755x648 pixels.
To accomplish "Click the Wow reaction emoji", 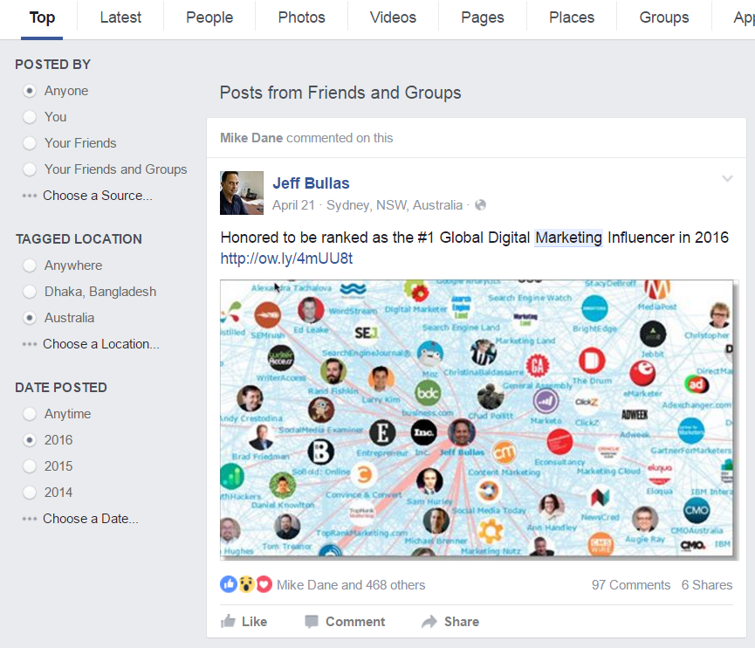I will [246, 585].
